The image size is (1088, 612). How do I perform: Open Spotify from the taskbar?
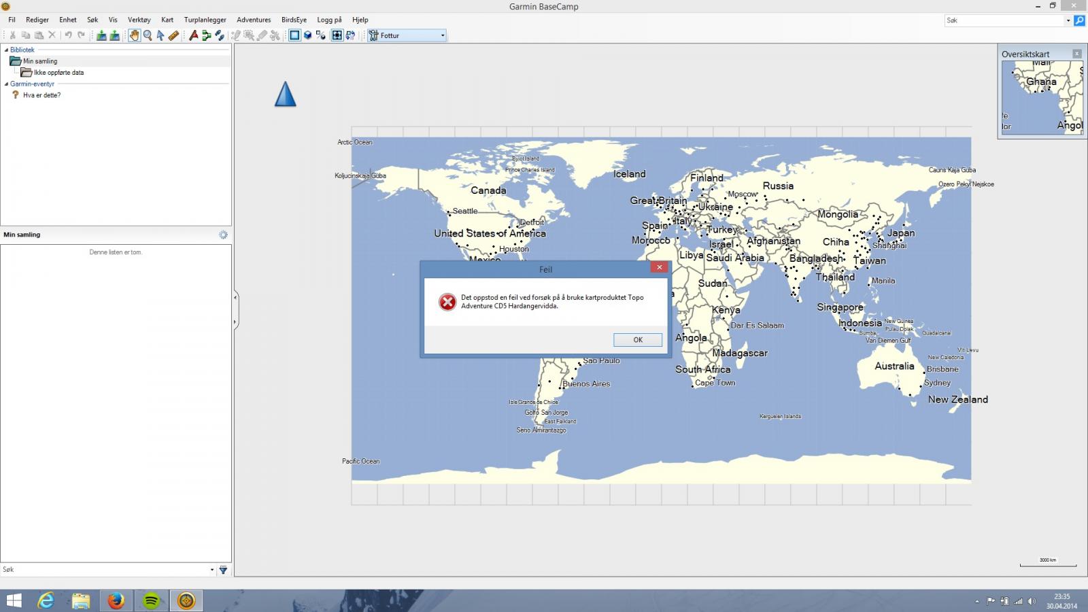coord(151,600)
